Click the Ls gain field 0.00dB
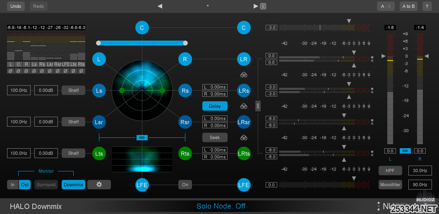The image size is (439, 214). click(x=46, y=91)
